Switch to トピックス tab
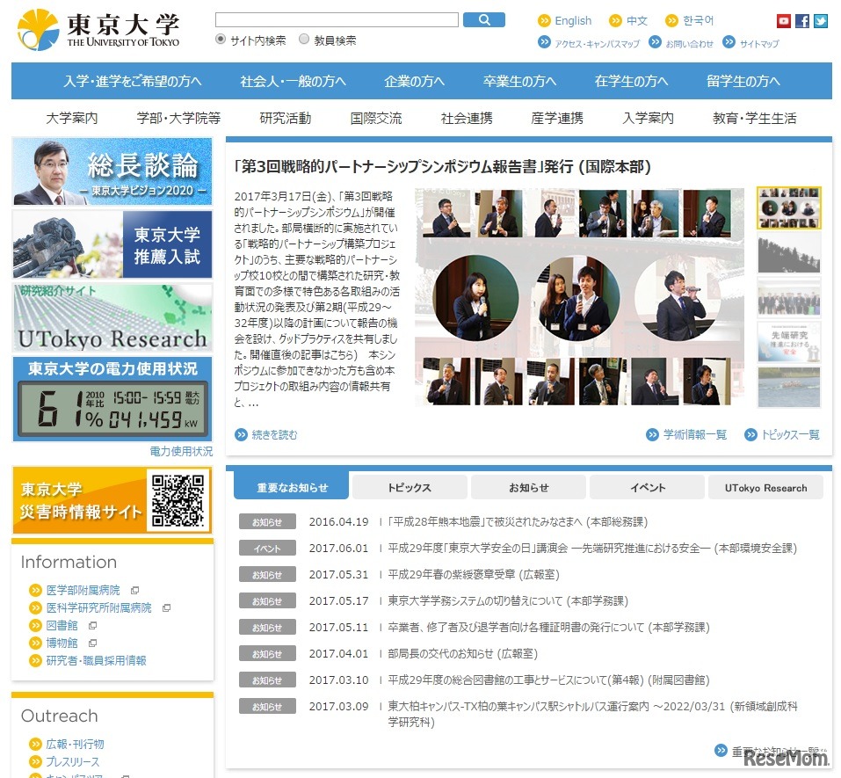Viewport: 841px width, 778px height. point(410,487)
